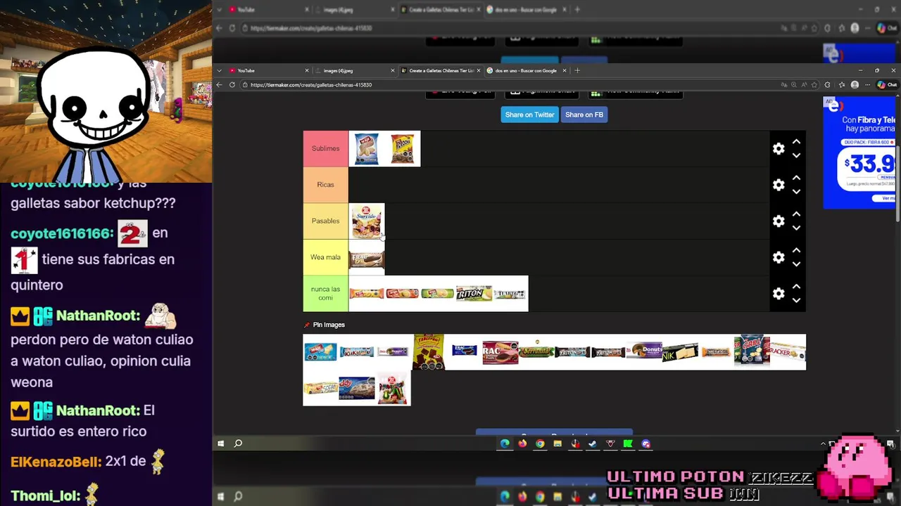Image resolution: width=901 pixels, height=506 pixels.
Task: Select the Sublimes tier label
Action: pyautogui.click(x=325, y=148)
